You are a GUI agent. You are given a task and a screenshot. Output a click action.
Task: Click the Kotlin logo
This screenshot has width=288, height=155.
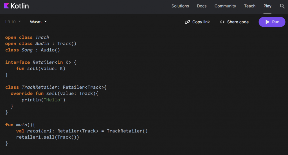click(17, 6)
